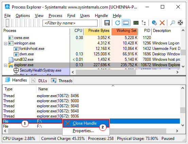
Task: Collapse the winlogon.exe tree node
Action: coord(5,43)
